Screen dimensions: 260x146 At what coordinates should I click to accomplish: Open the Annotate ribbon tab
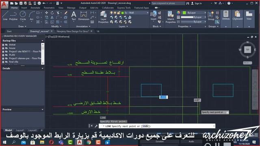(35, 8)
